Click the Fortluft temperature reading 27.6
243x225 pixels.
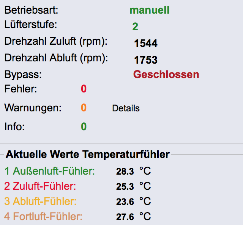click(125, 217)
